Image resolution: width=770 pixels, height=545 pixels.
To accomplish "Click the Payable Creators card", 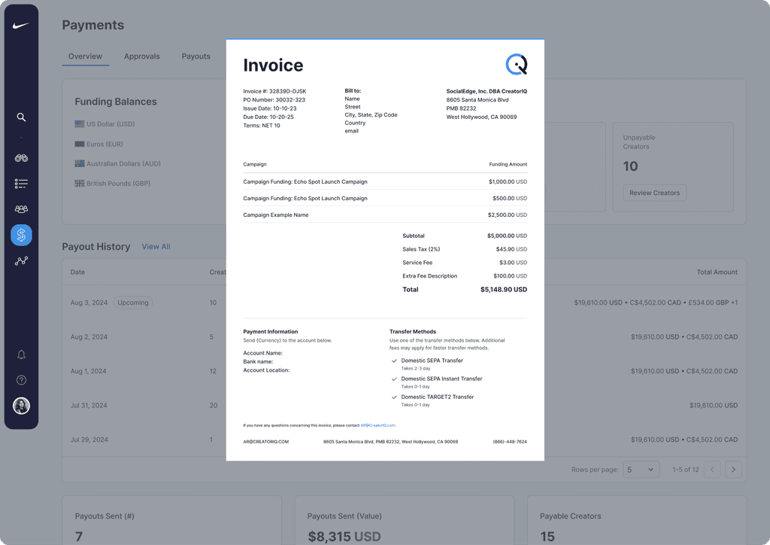I will pyautogui.click(x=637, y=520).
